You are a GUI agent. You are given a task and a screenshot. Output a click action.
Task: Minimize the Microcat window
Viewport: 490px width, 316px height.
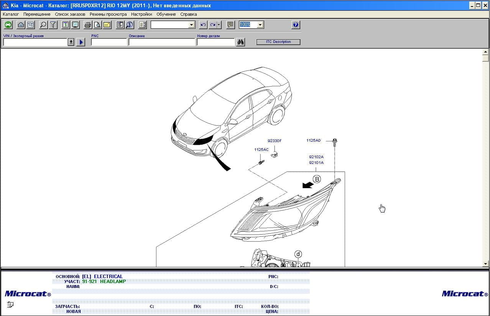click(472, 5)
